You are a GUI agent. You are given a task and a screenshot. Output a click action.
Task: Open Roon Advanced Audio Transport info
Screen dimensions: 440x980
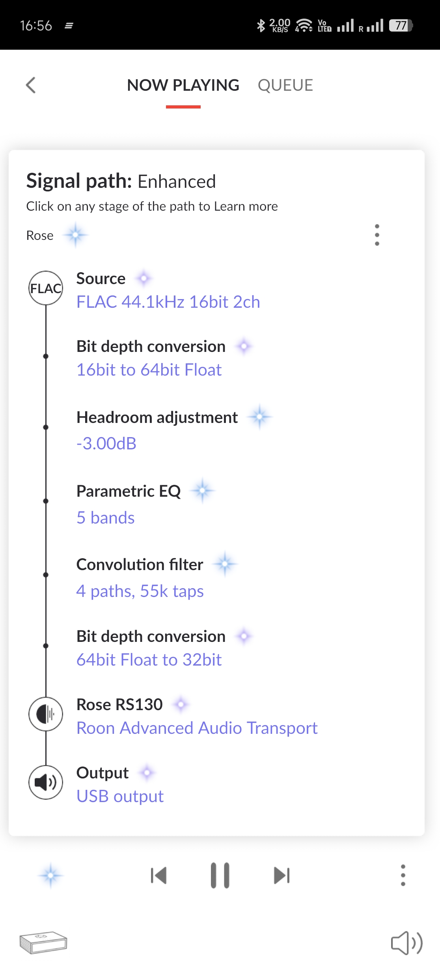coord(197,728)
